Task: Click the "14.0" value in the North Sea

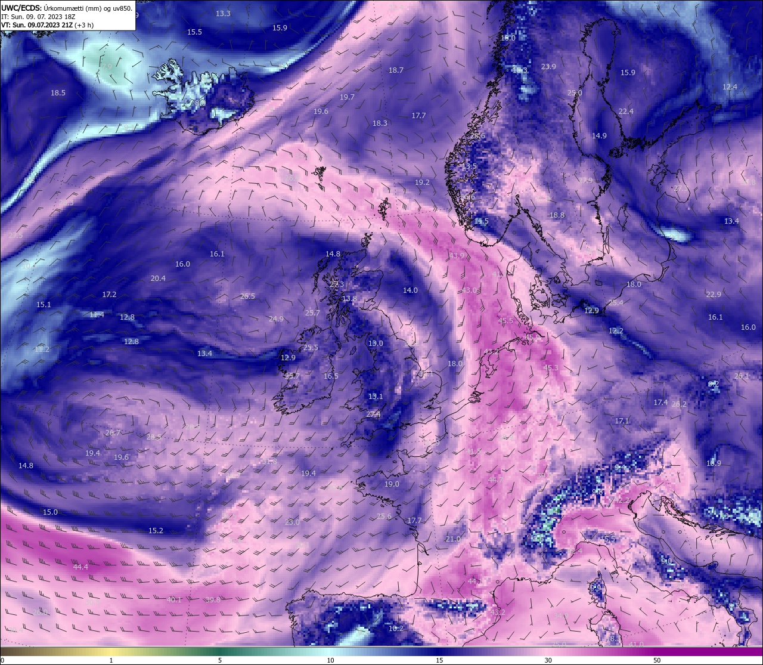Action: [x=410, y=290]
